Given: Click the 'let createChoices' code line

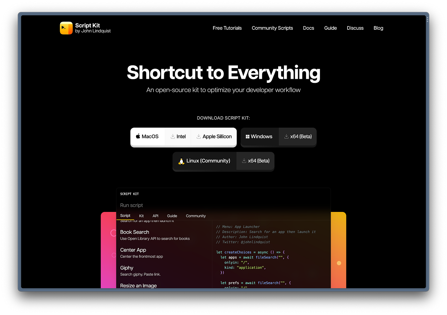Looking at the screenshot, I should [251, 252].
